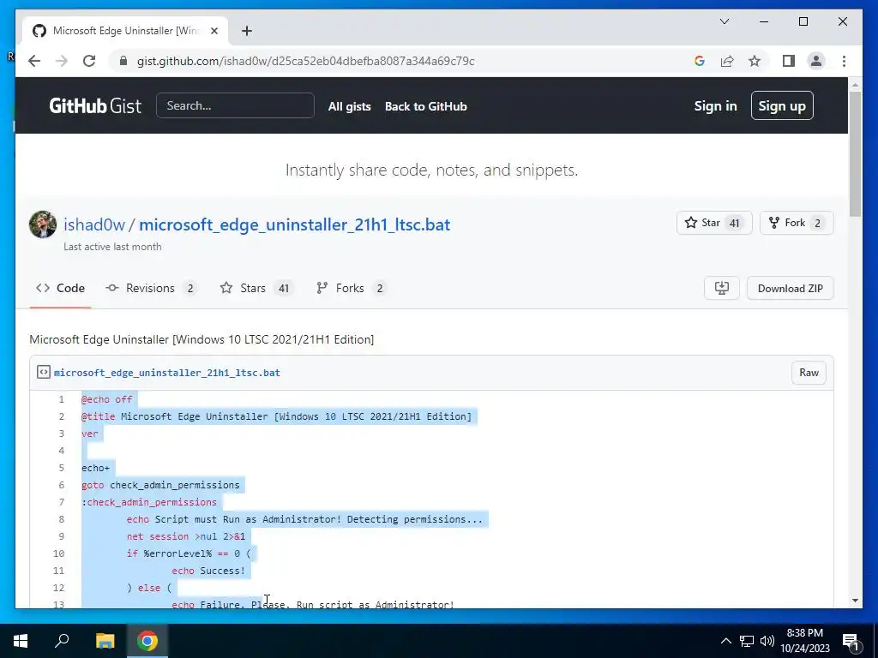Open microsoft_edge_uninstaller_21h1_ltsc.bat title link
This screenshot has width=878, height=658.
[295, 224]
